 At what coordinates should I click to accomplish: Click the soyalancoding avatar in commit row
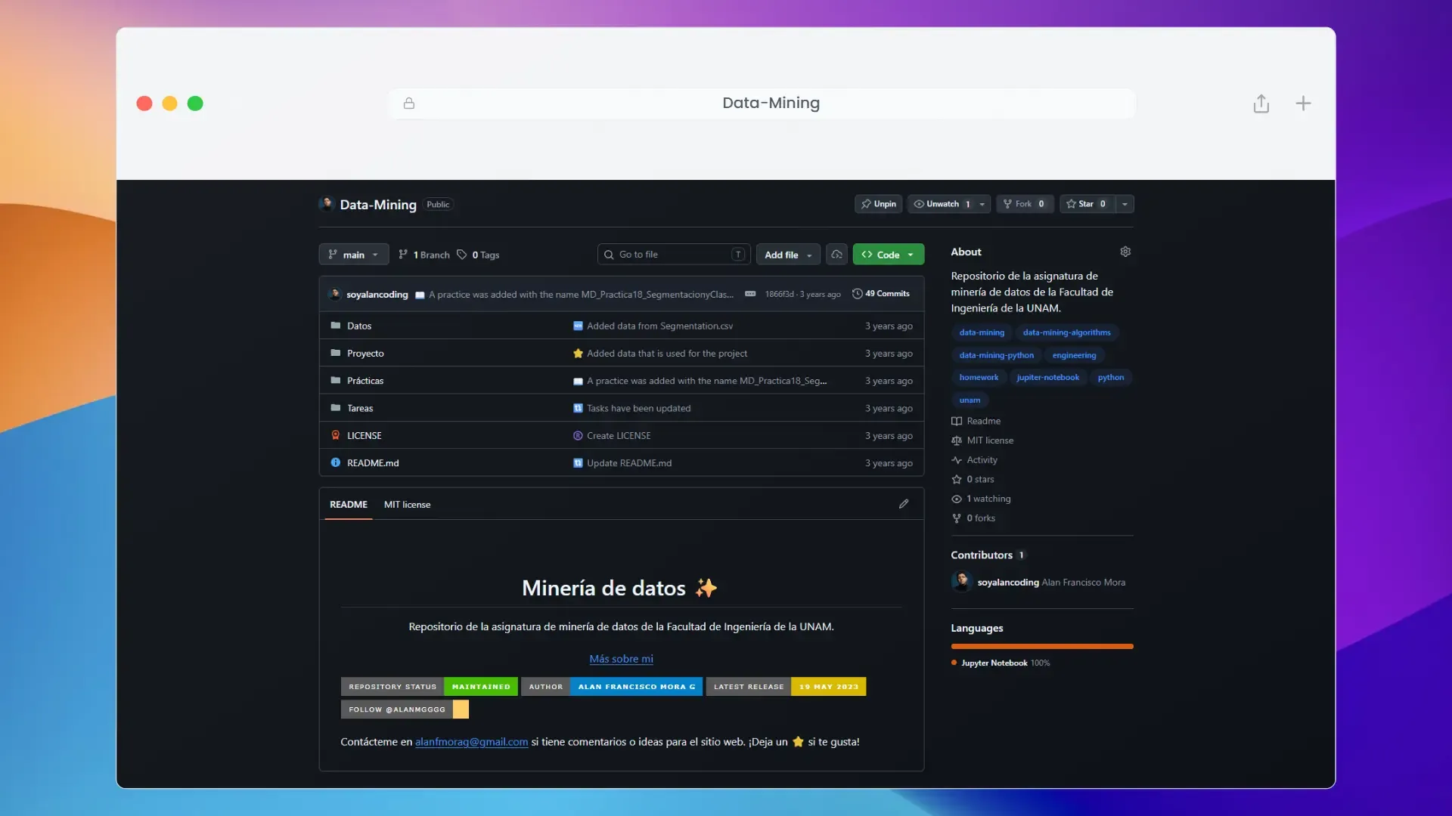pos(335,294)
